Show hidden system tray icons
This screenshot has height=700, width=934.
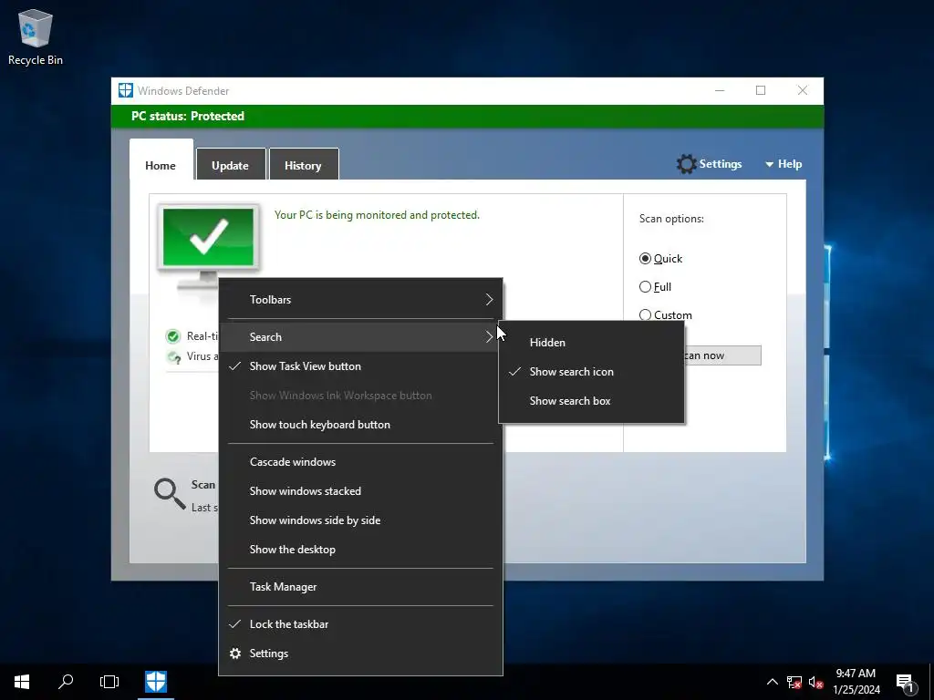[x=772, y=682]
